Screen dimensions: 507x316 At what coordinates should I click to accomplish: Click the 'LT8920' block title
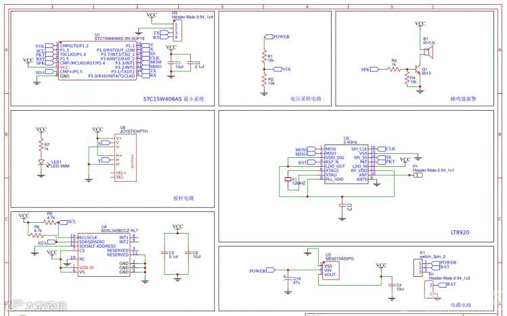[460, 232]
